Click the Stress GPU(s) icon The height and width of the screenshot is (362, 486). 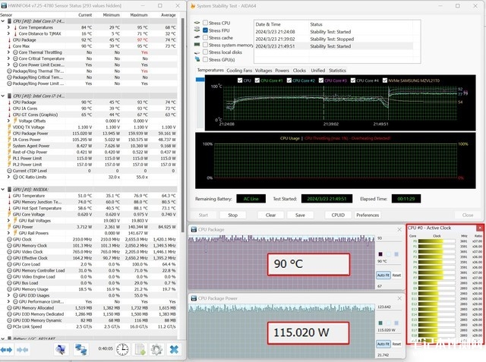pos(197,59)
